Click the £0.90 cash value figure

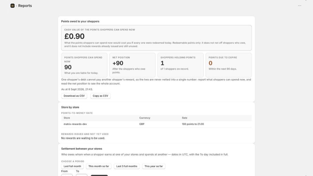[x=74, y=36]
